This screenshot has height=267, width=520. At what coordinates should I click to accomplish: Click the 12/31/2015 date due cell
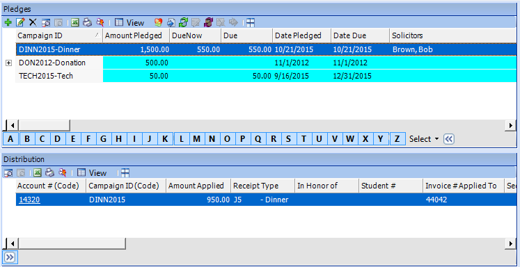(361, 76)
